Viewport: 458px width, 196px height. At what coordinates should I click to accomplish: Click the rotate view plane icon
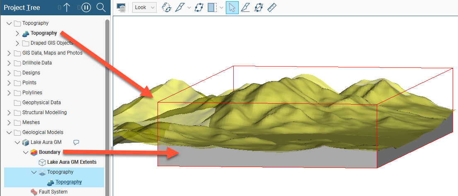[167, 7]
